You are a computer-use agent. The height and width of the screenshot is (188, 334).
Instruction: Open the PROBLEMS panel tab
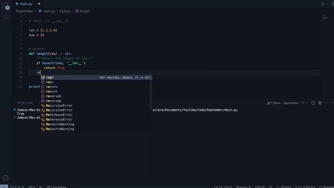coord(25,103)
